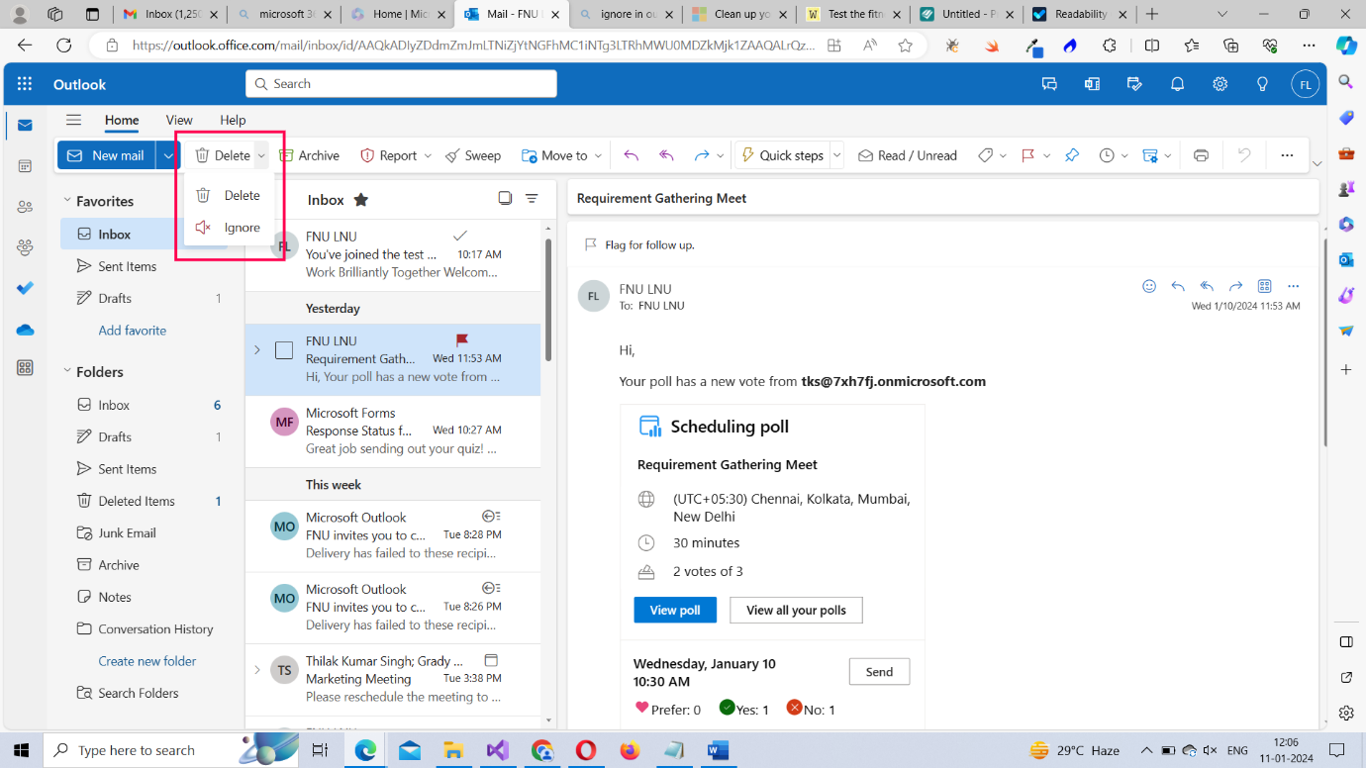Click View all your polls button
Viewport: 1366px width, 768px height.
[x=796, y=611]
